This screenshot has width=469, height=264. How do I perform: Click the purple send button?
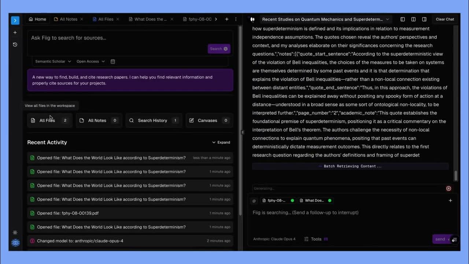point(440,239)
